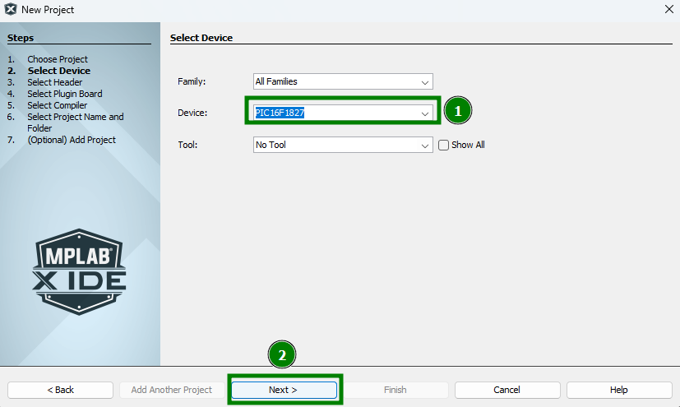Image resolution: width=680 pixels, height=407 pixels.
Task: Click step 3 Select Header
Action: tap(54, 82)
